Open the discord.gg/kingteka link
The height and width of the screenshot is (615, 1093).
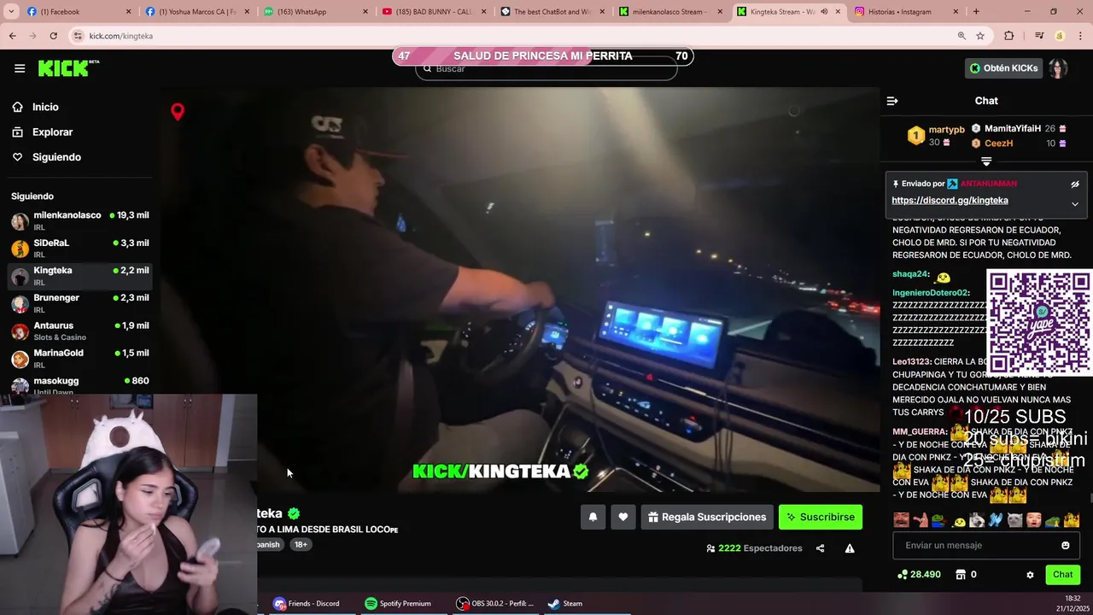click(x=950, y=200)
